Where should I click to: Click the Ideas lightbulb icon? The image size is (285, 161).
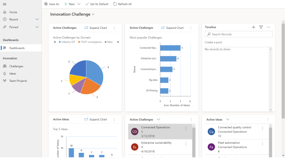[x=5, y=73]
